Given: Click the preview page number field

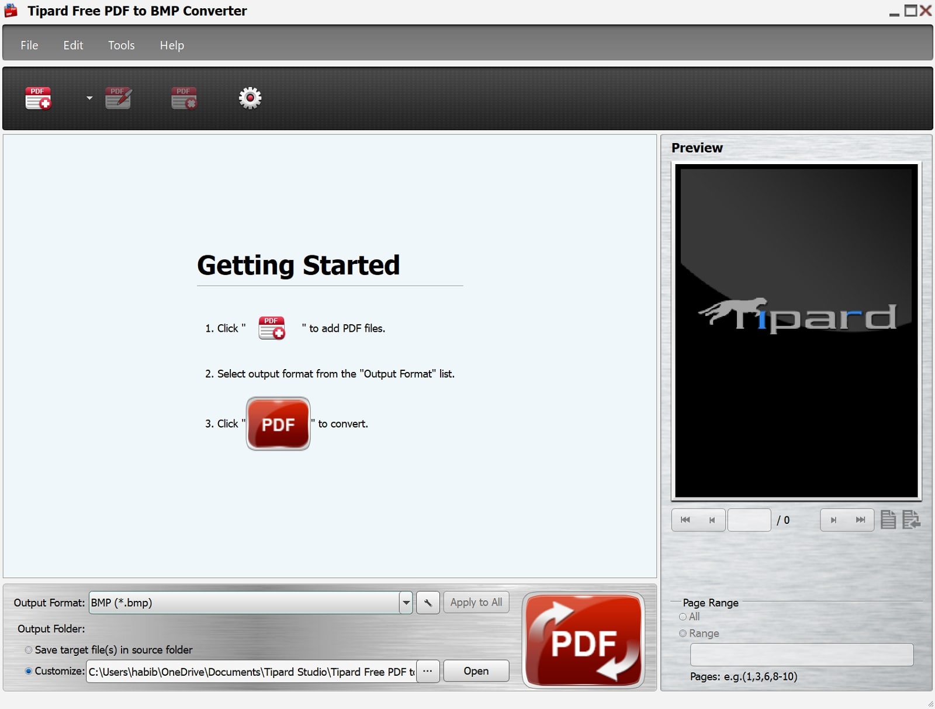Looking at the screenshot, I should [749, 520].
